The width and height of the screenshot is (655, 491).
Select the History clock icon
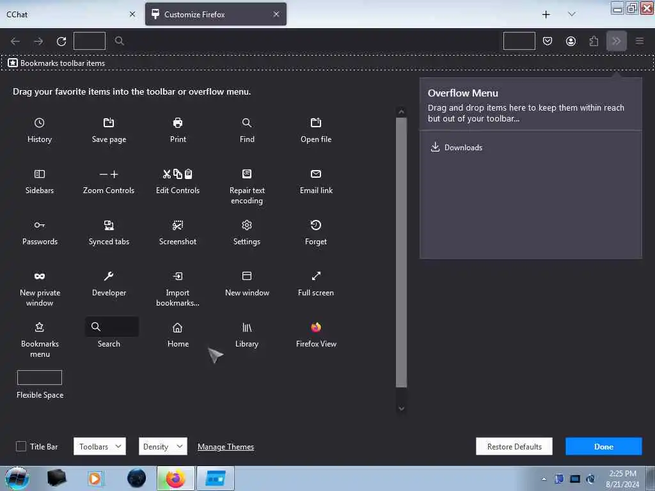(x=39, y=123)
